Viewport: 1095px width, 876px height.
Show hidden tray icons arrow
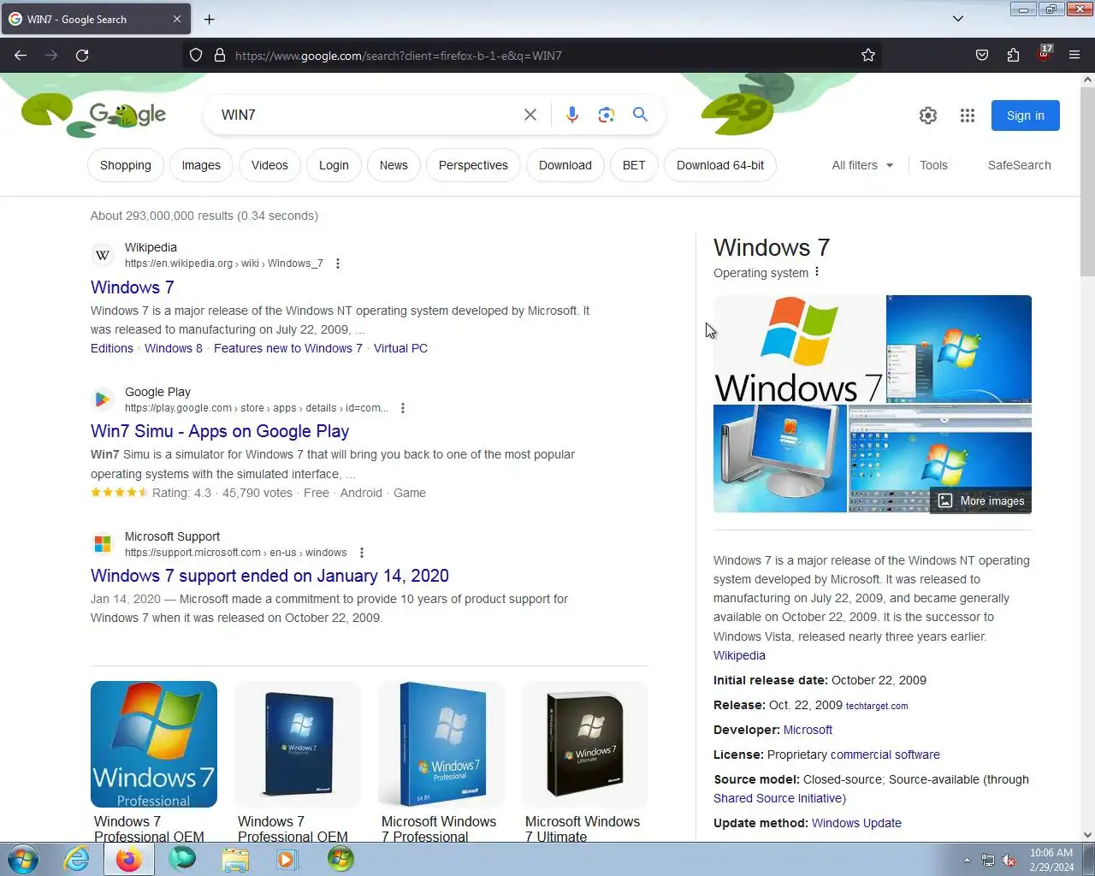point(967,861)
